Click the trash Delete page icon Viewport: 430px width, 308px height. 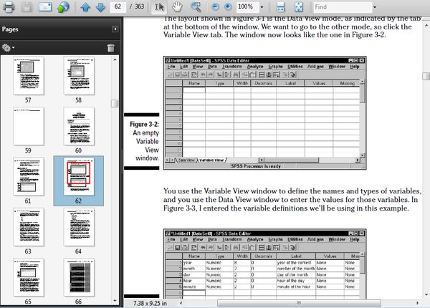111,48
